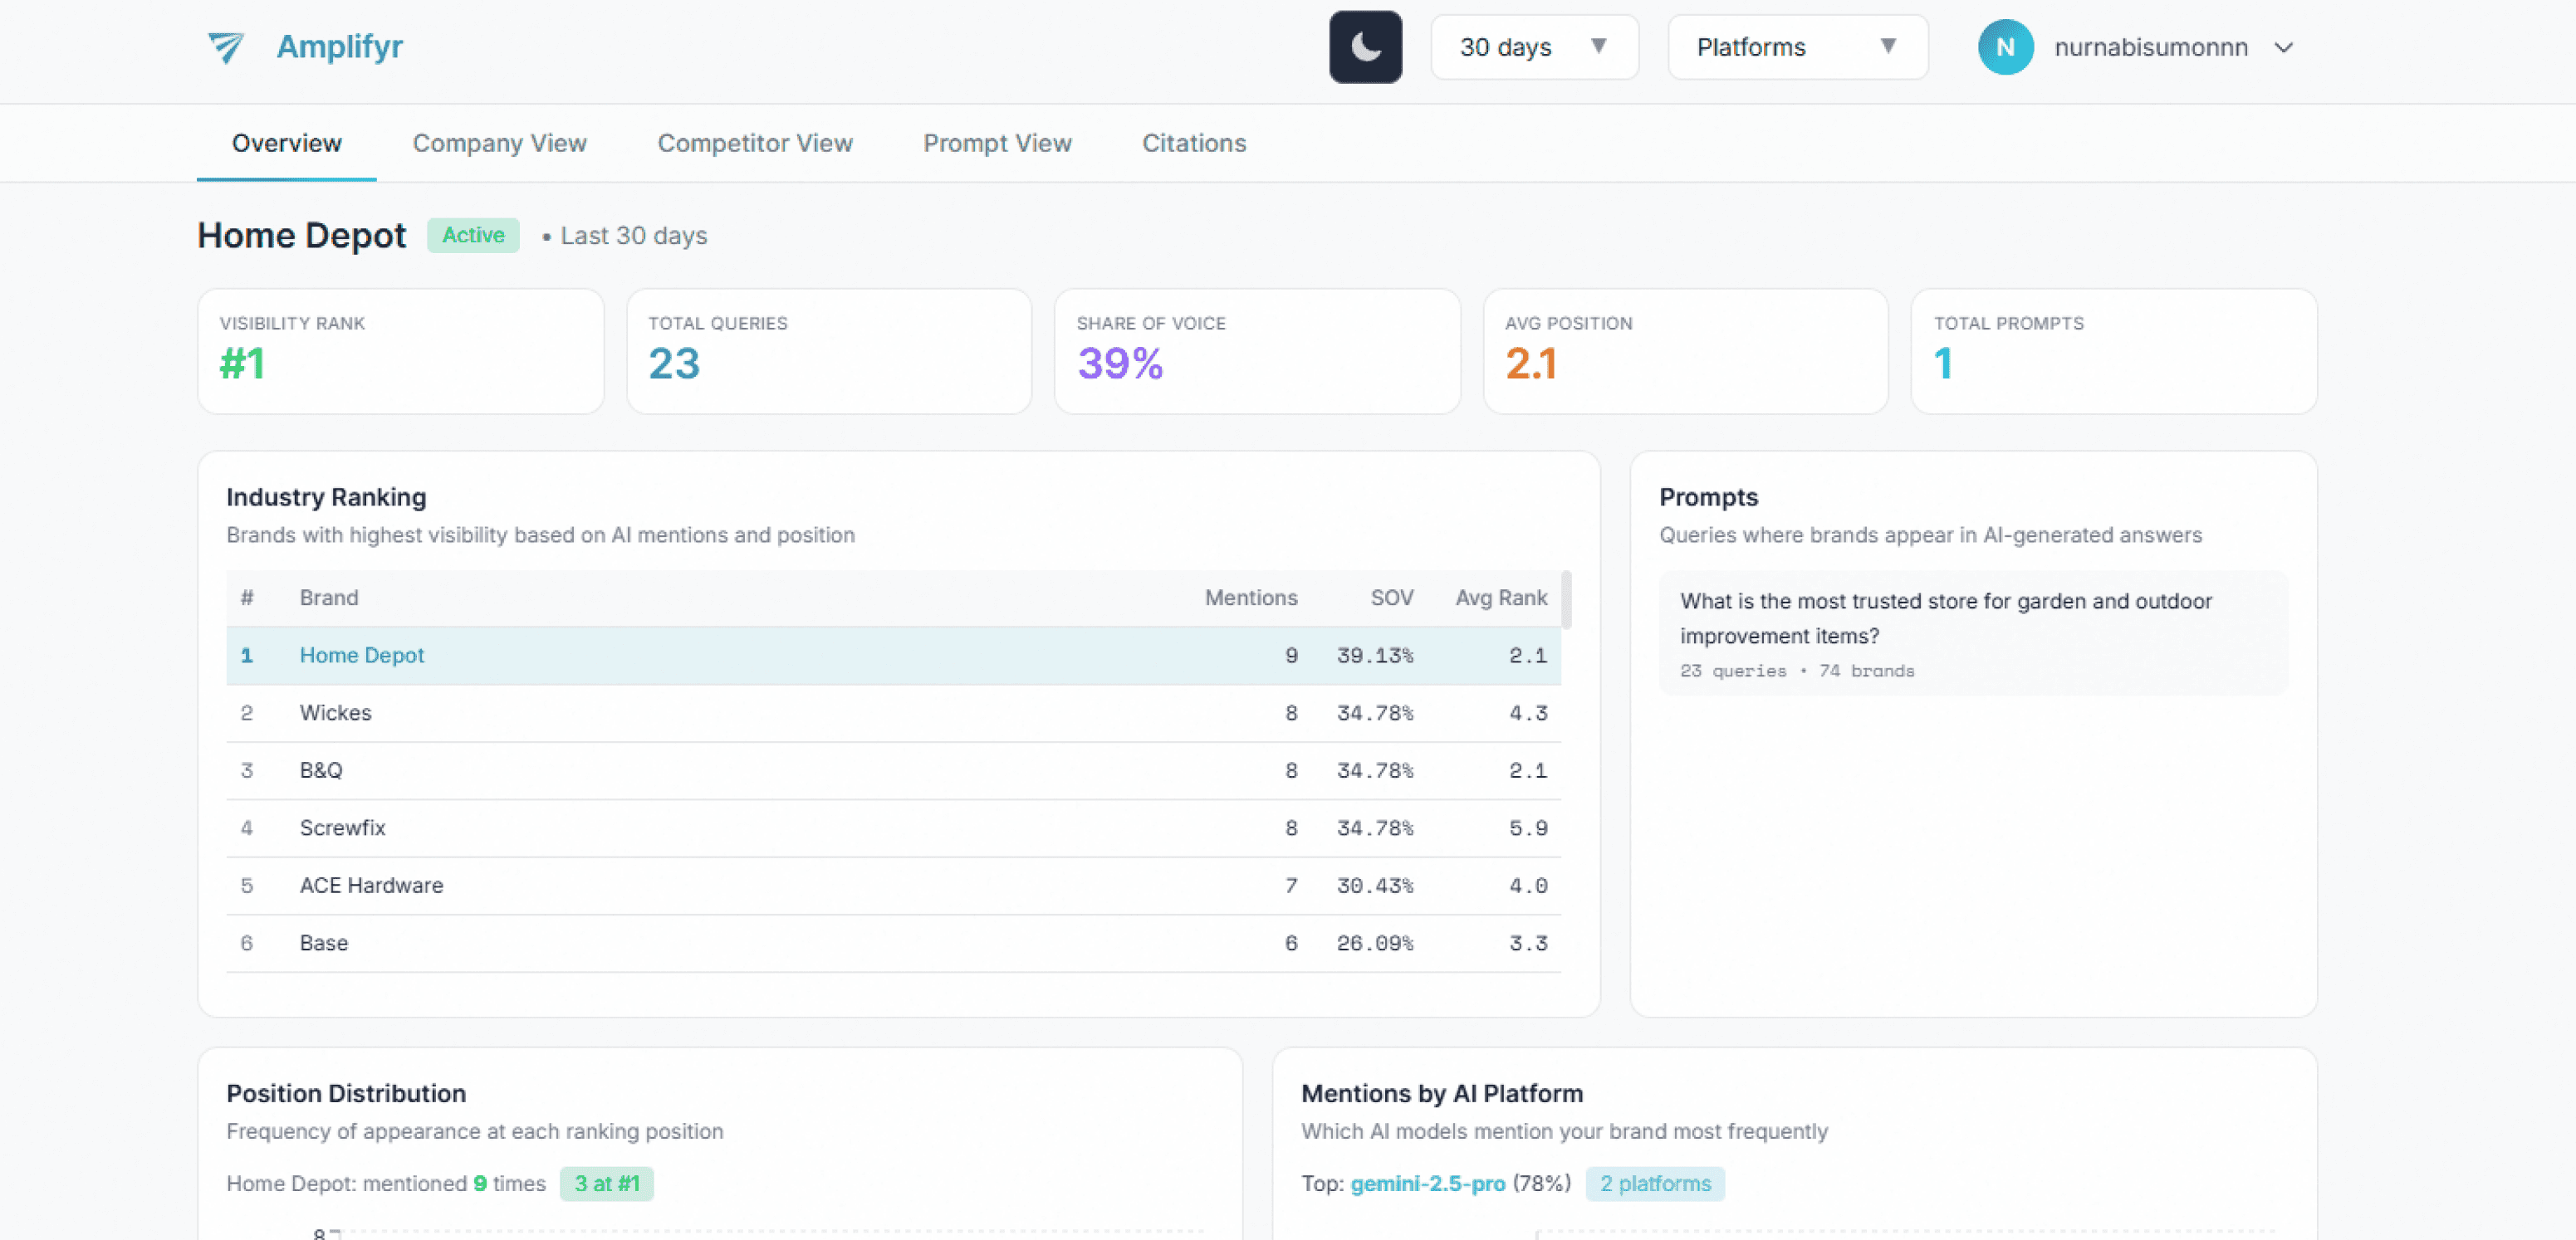Image resolution: width=2576 pixels, height=1240 pixels.
Task: Click the green 3 at #1 badge
Action: pyautogui.click(x=606, y=1183)
